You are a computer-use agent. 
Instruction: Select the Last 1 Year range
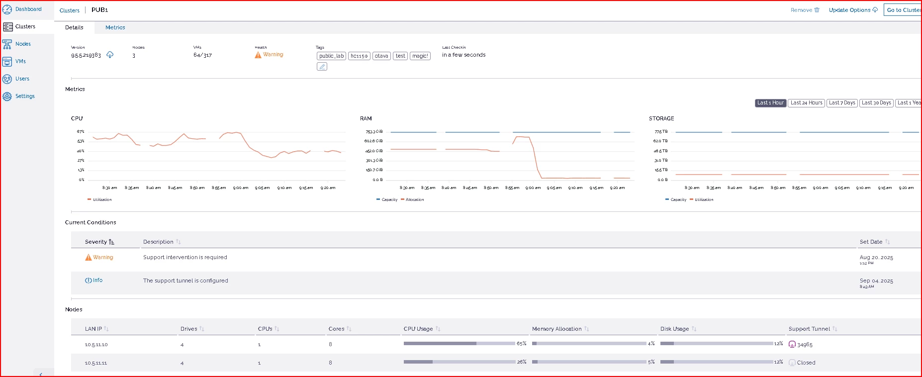(x=909, y=103)
